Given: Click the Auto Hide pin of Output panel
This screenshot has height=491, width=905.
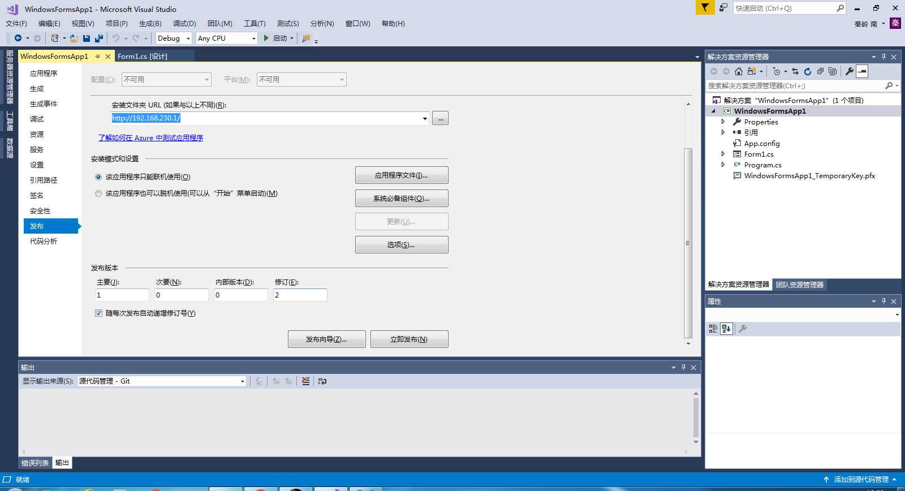Looking at the screenshot, I should pos(683,368).
